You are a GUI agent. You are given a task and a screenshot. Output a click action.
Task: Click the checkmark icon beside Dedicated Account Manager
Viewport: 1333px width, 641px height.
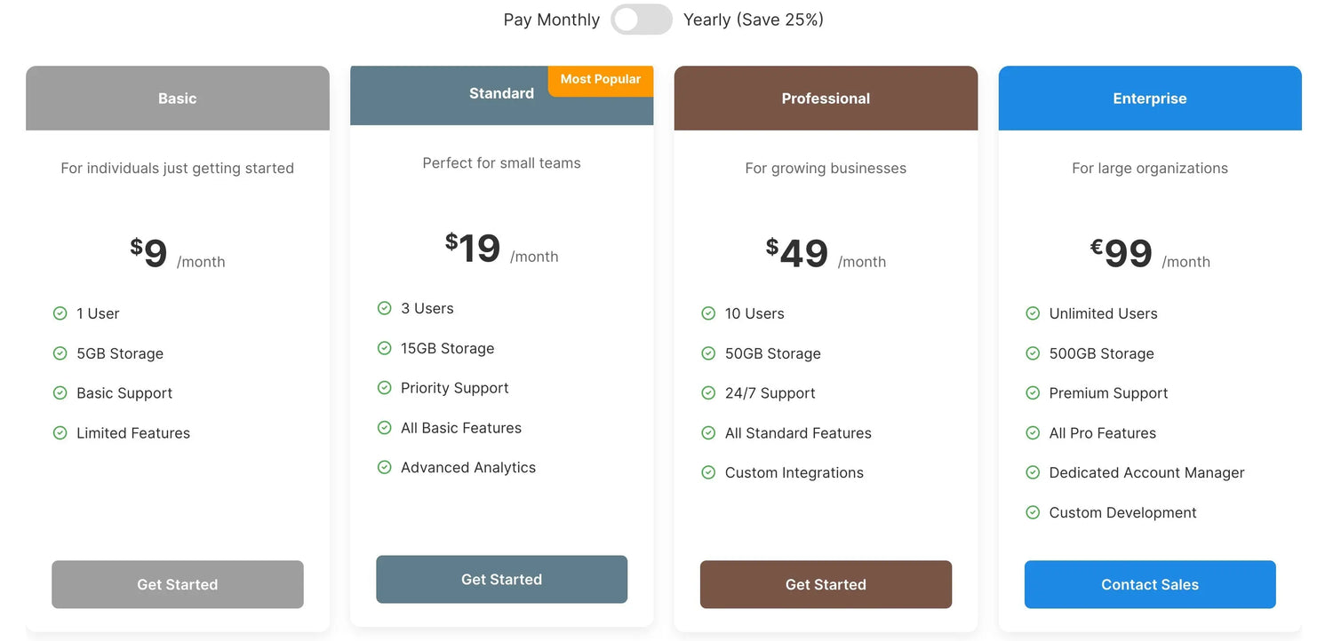tap(1033, 472)
